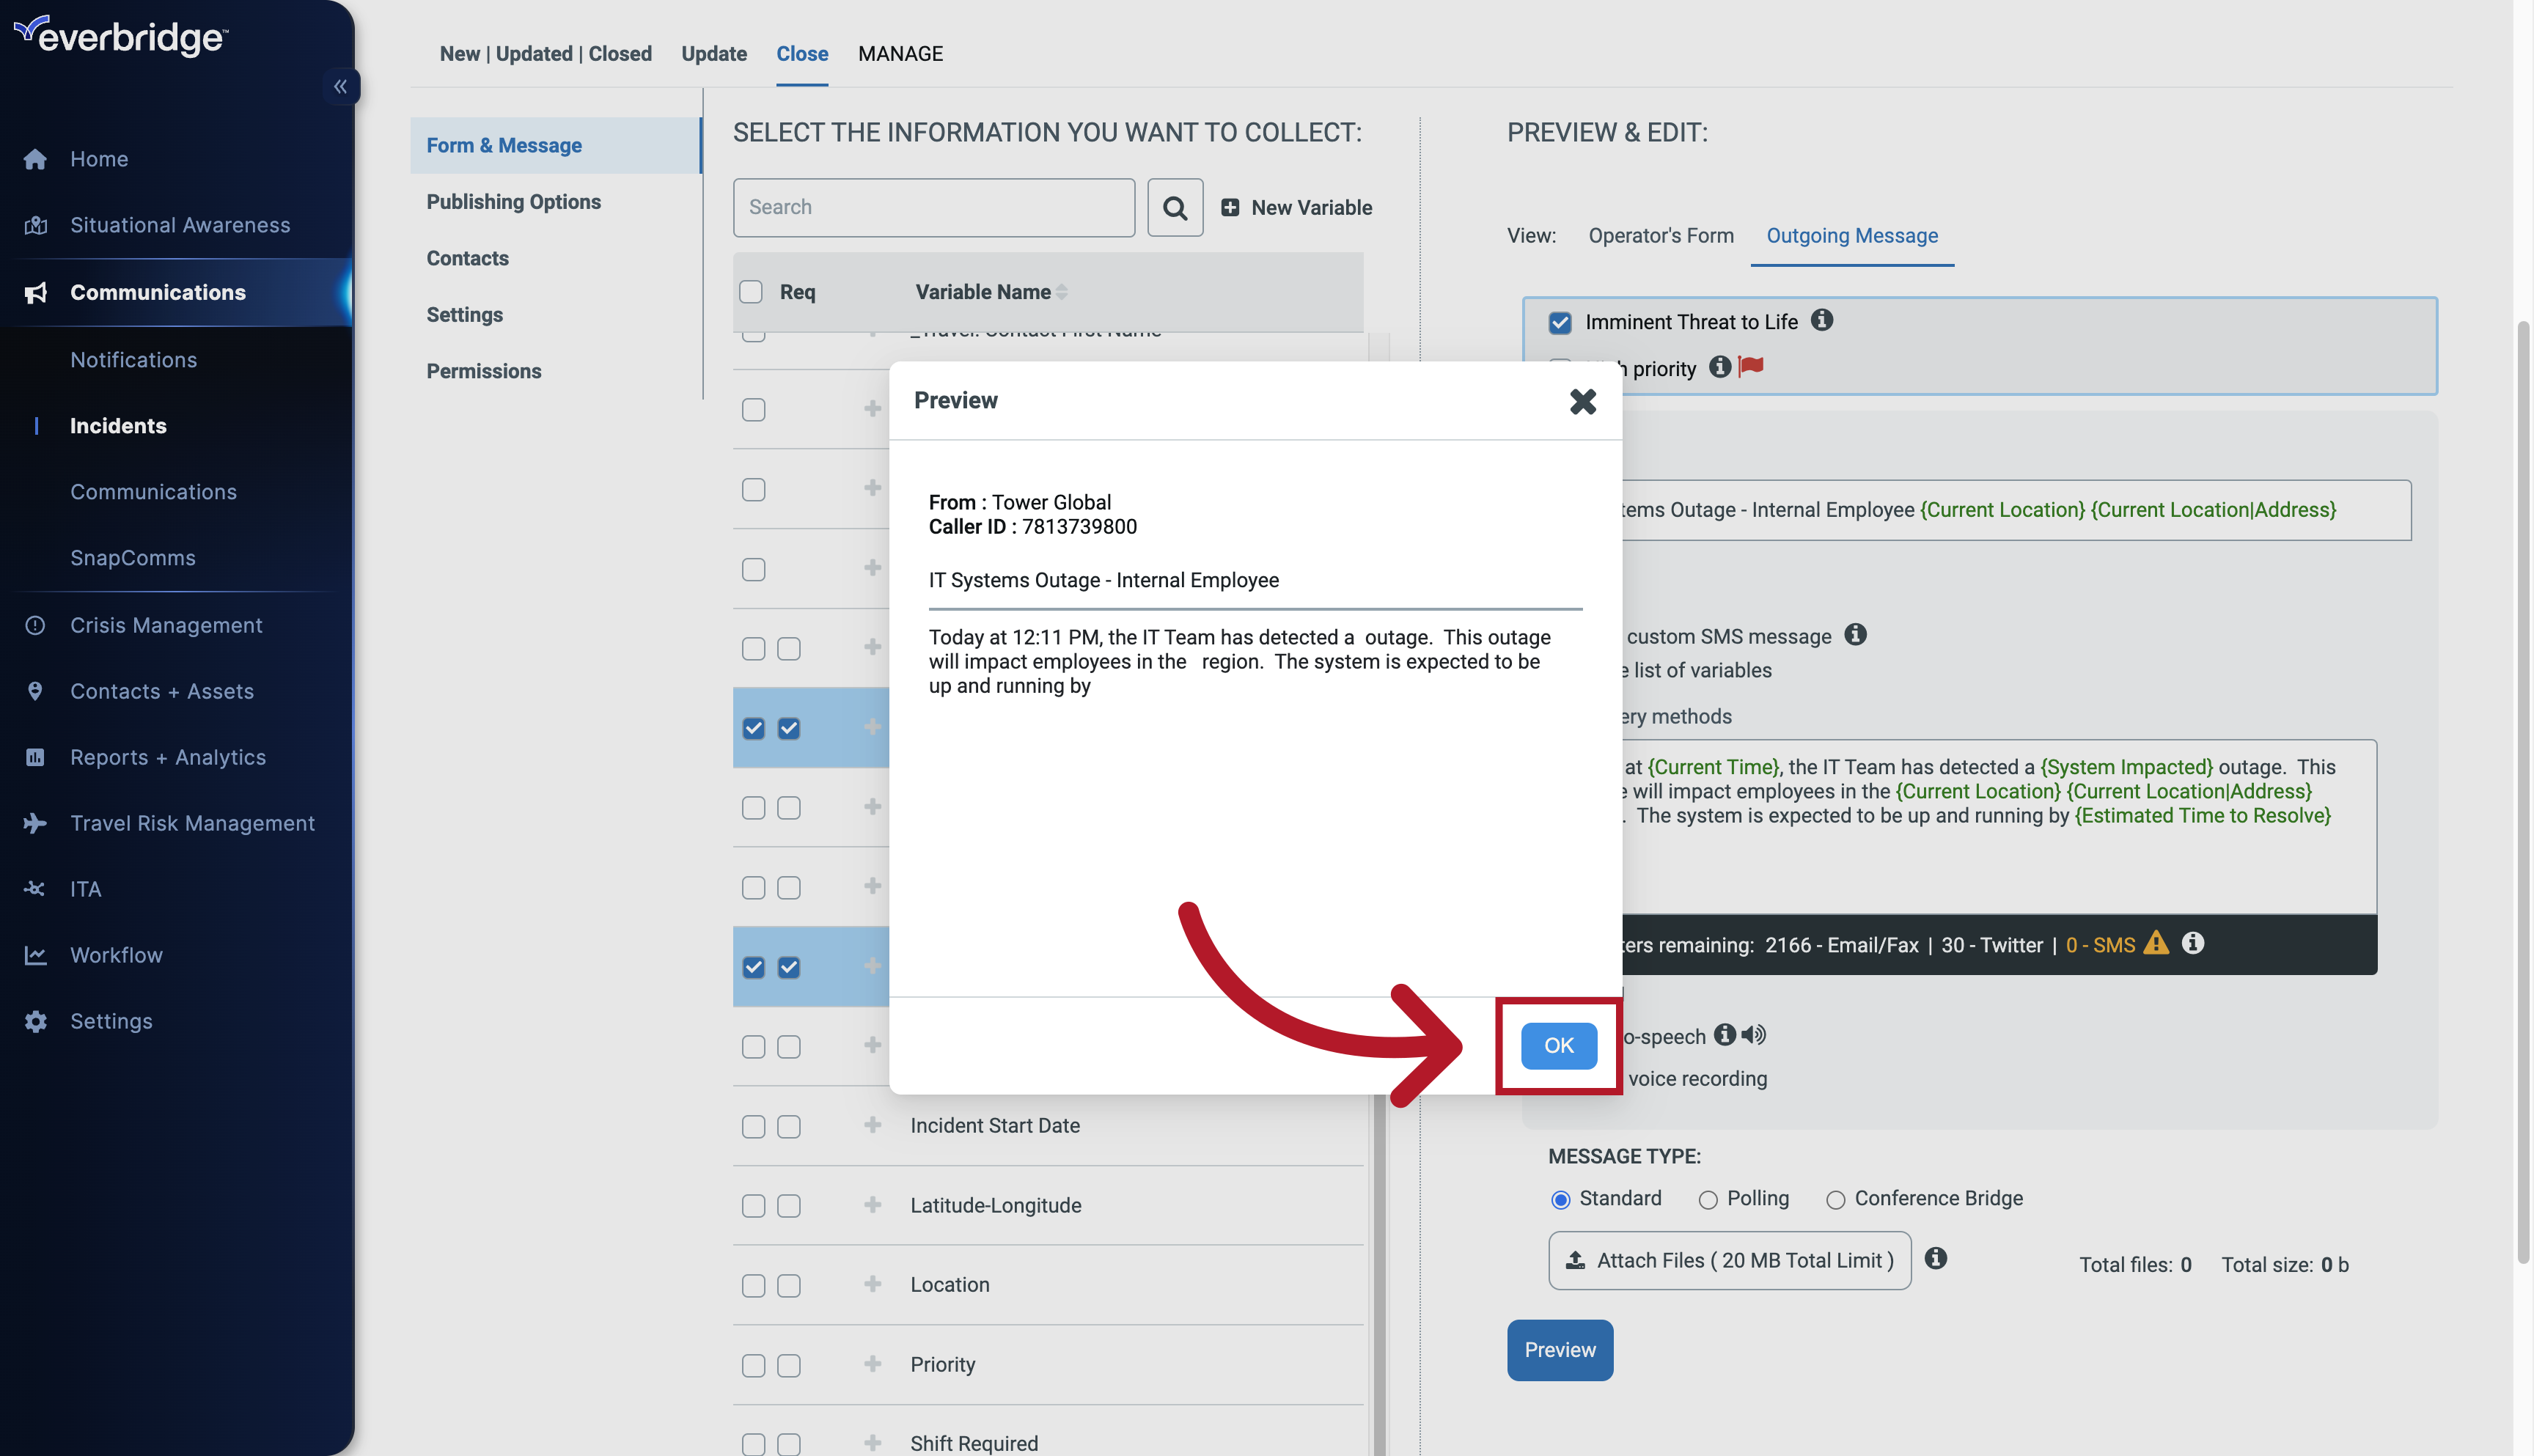The height and width of the screenshot is (1456, 2534).
Task: Sort by Variable Name column arrows
Action: [1062, 291]
